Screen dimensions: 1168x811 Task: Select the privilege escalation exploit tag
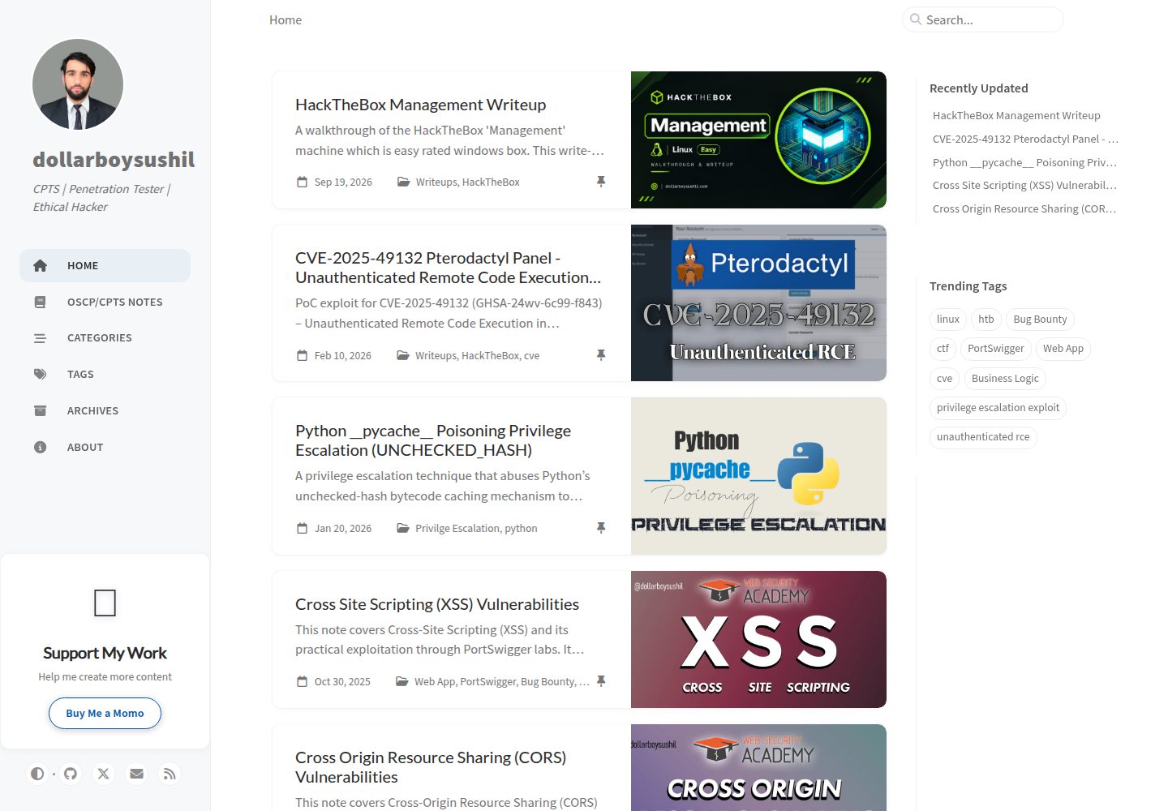point(998,408)
